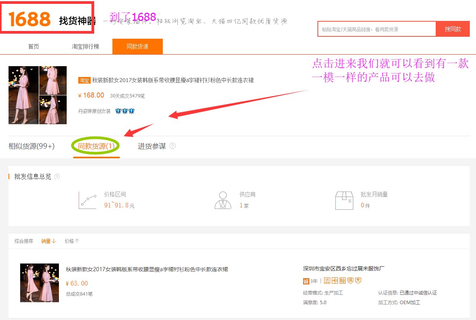Image resolution: width=476 pixels, height=320 pixels.
Task: Open the 进货参谋 tab
Action: [x=152, y=146]
